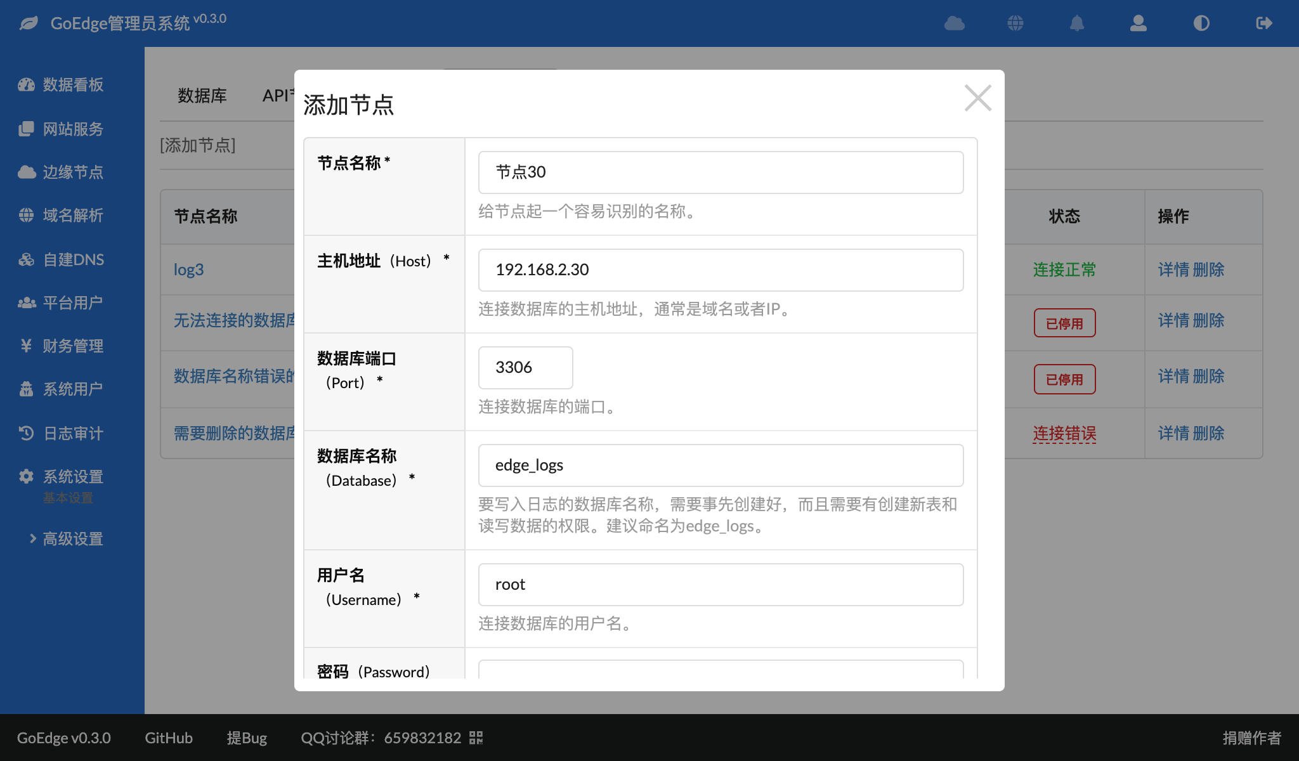Screen dimensions: 1299x761
Task: Click the 数据库名称 Database input field
Action: tap(721, 465)
